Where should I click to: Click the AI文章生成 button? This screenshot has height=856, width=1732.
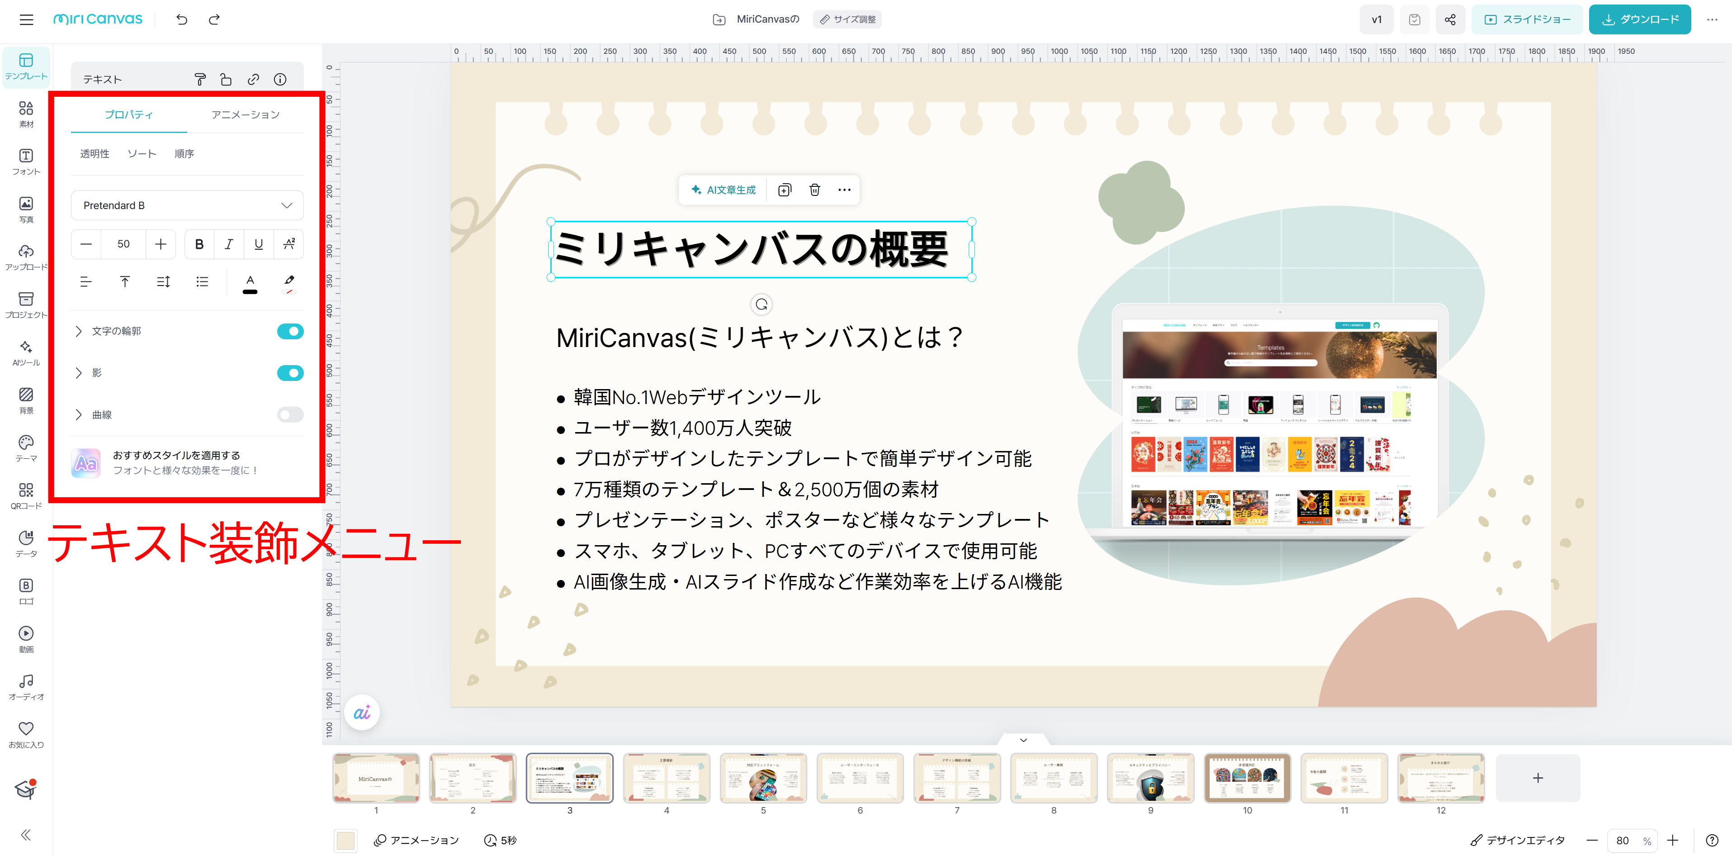tap(723, 190)
